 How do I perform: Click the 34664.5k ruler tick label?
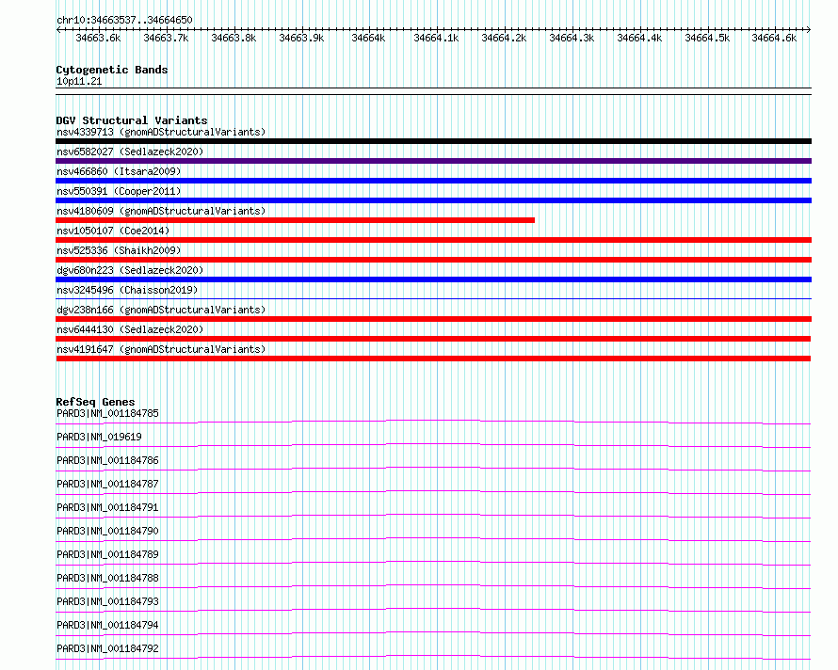coord(708,38)
